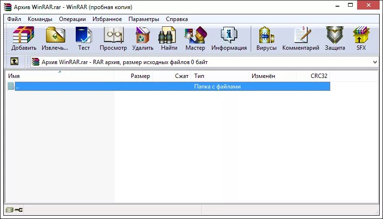Sort list by Изменён column header

pos(272,76)
